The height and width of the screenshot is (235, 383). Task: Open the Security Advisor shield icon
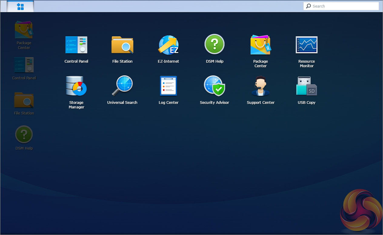coord(215,86)
